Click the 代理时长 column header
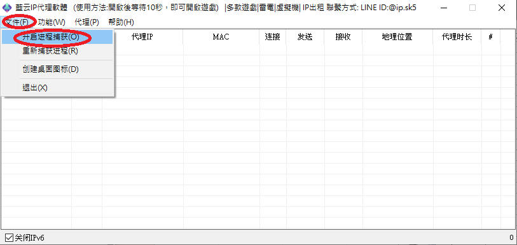 457,37
